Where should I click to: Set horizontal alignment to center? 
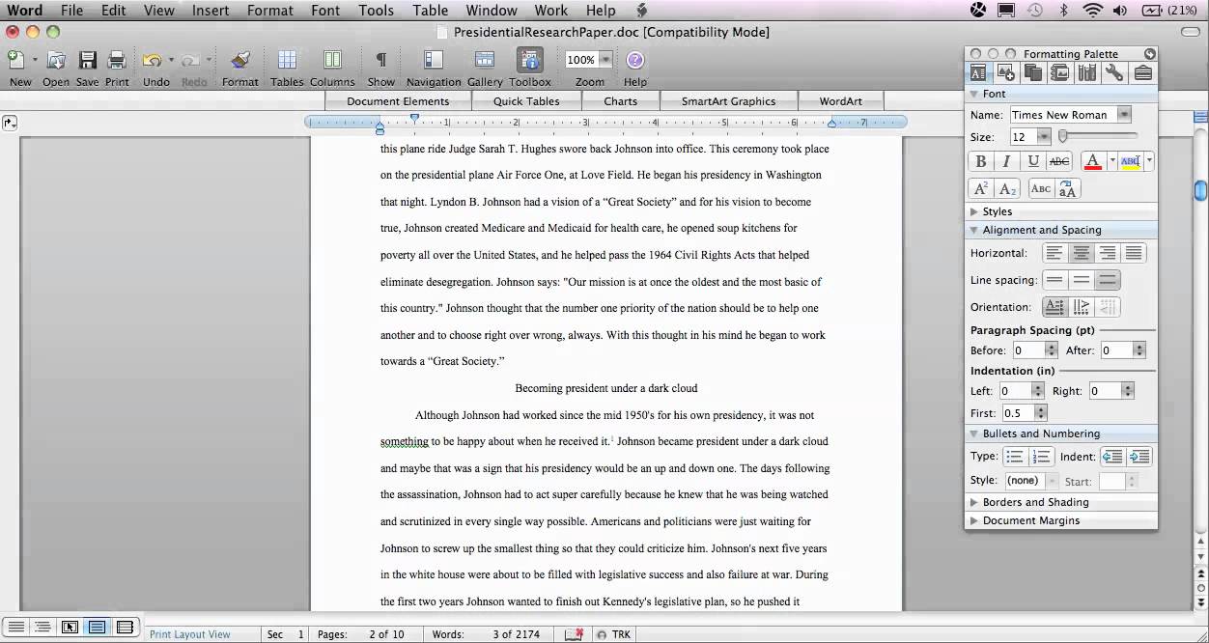(1082, 253)
